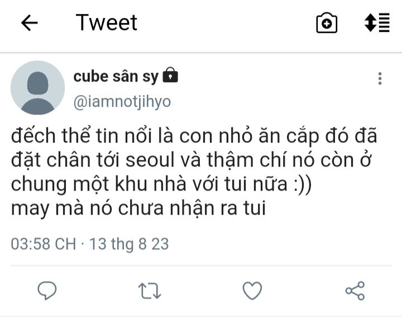Screen dimensions: 402x317
Task: Open the reply sorting icon in header
Action: point(377,22)
